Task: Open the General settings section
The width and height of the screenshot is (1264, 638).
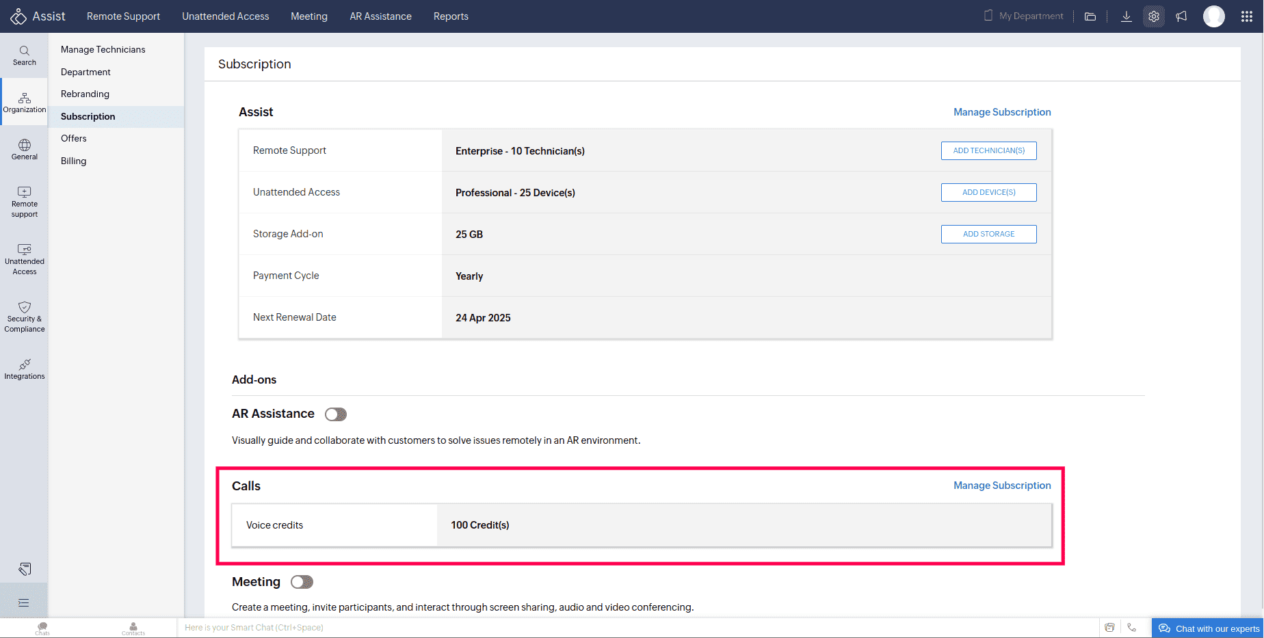Action: (x=24, y=150)
